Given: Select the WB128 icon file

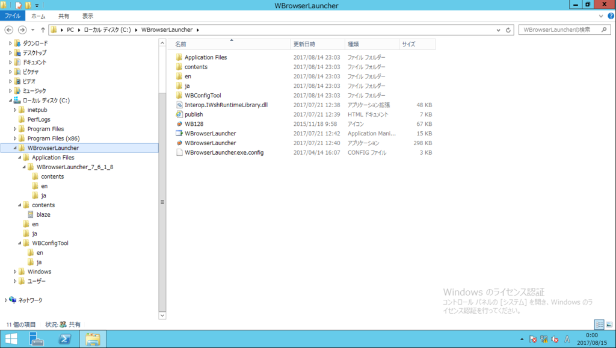Looking at the screenshot, I should 179,124.
